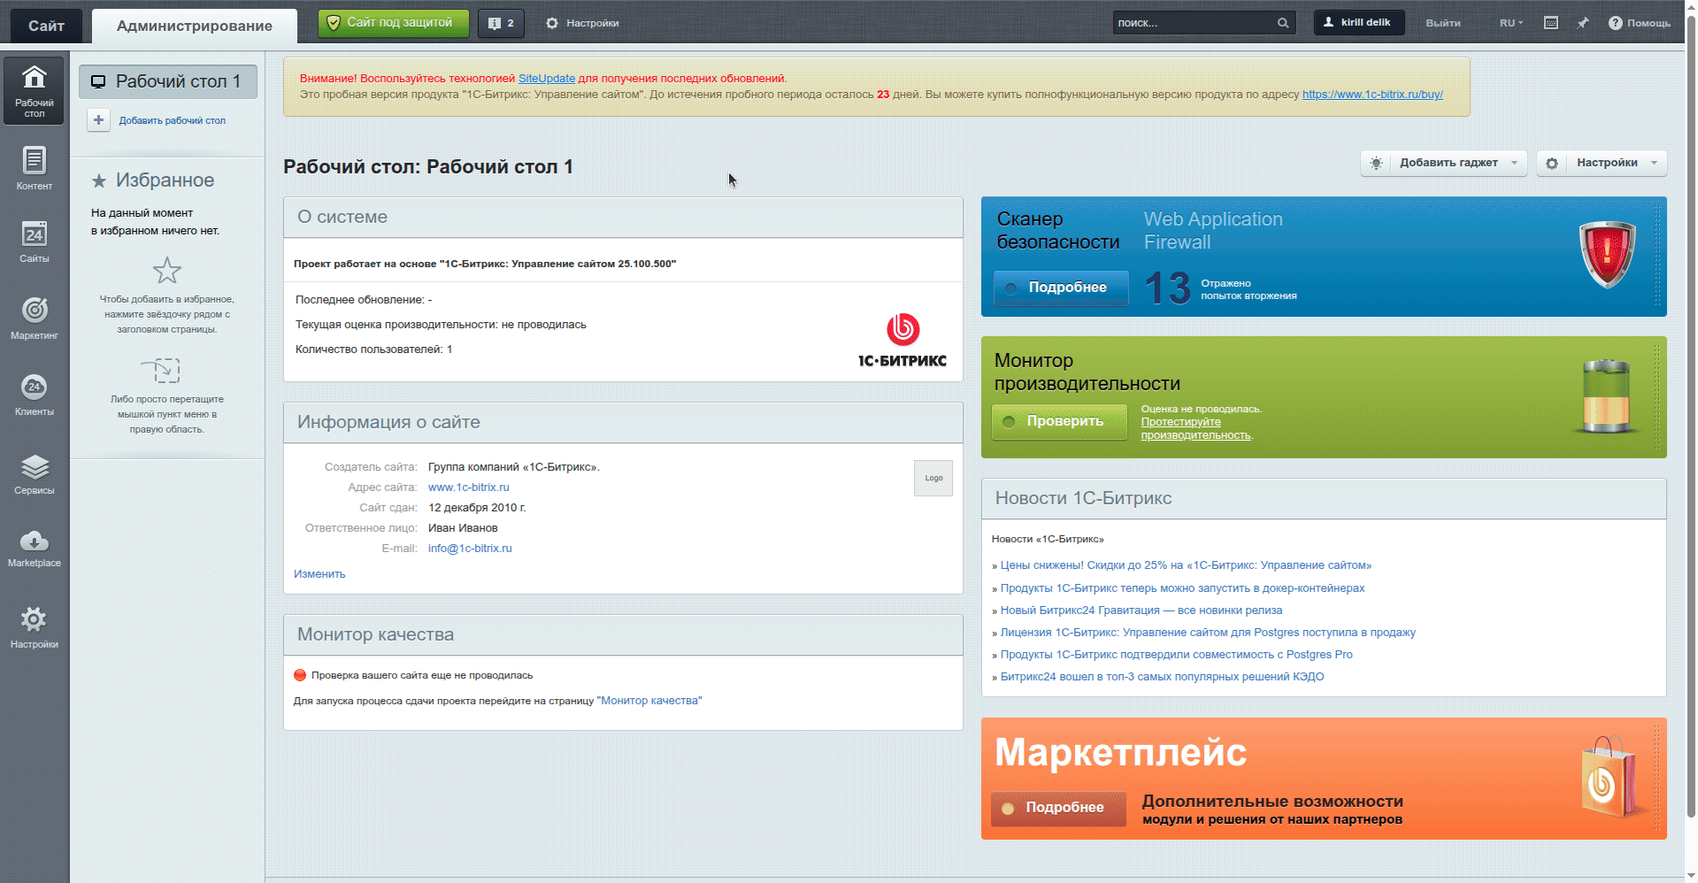Click the 1С-Битрикс logo in system gadget

903,341
